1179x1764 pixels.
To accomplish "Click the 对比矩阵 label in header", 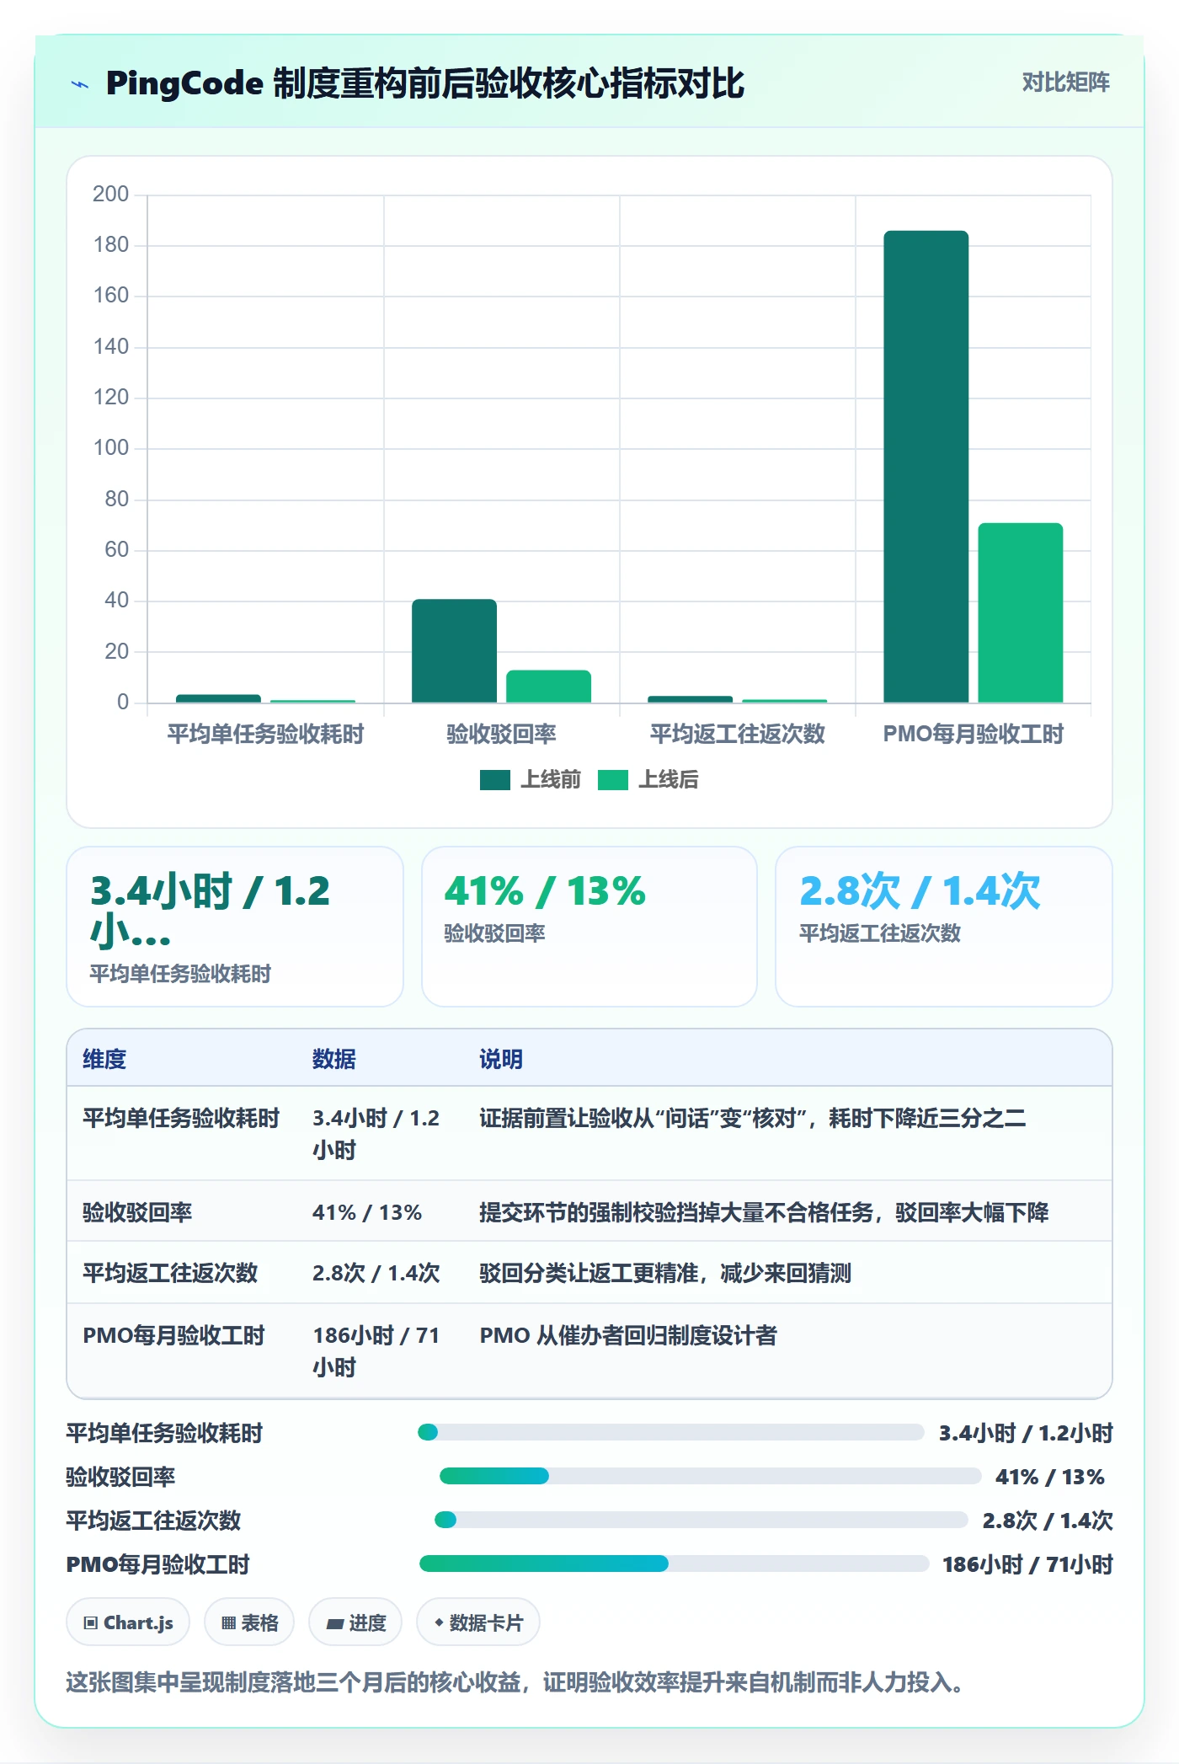I will point(1065,83).
